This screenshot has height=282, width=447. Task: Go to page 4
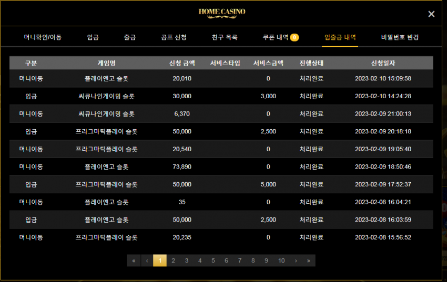coord(200,260)
